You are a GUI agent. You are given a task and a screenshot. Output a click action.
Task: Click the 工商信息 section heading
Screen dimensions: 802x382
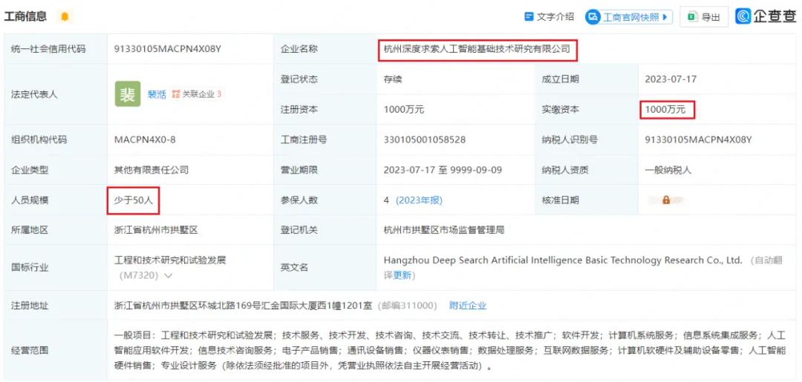(x=25, y=16)
